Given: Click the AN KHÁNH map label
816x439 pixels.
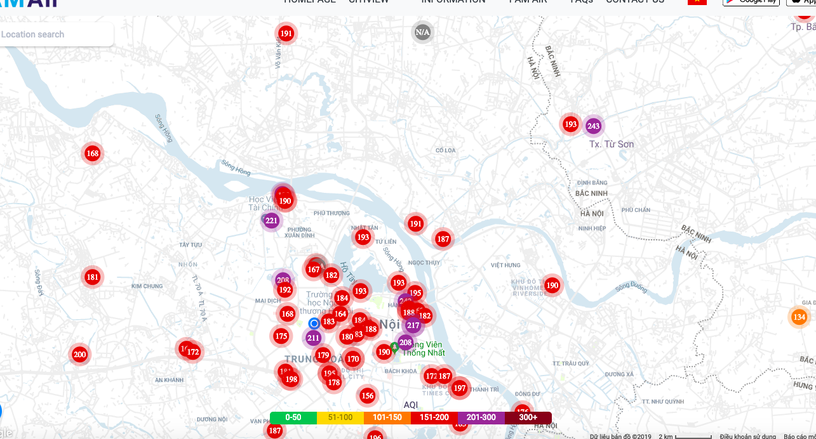Looking at the screenshot, I should 169,380.
